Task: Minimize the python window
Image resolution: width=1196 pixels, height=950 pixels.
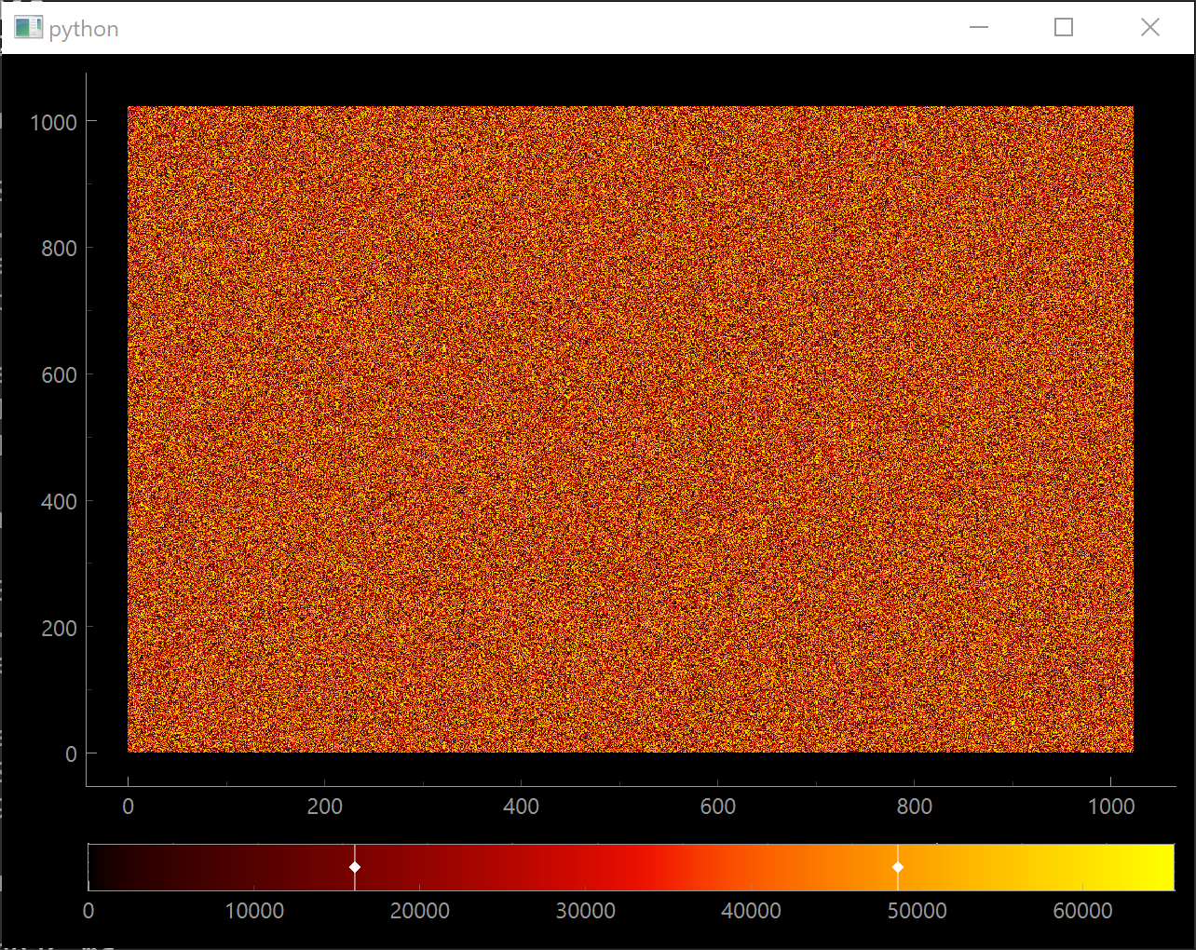Action: 979,27
